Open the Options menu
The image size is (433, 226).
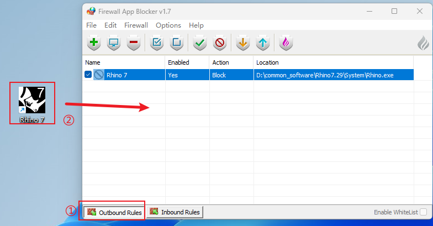click(x=168, y=25)
